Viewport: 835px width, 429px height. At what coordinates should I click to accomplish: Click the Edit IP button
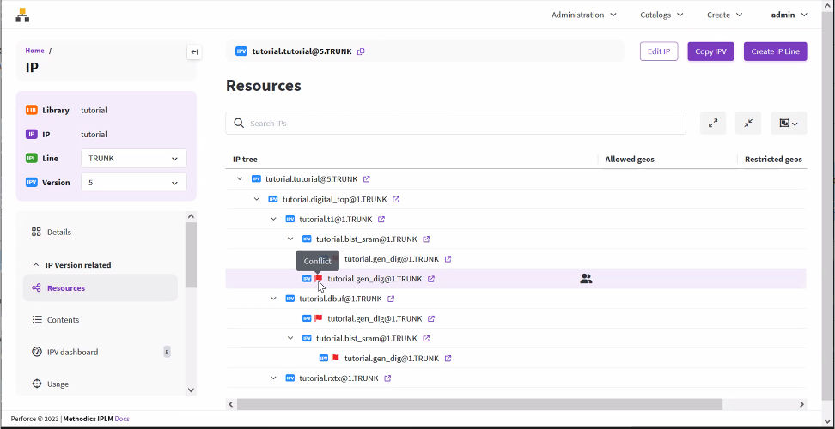coord(659,51)
